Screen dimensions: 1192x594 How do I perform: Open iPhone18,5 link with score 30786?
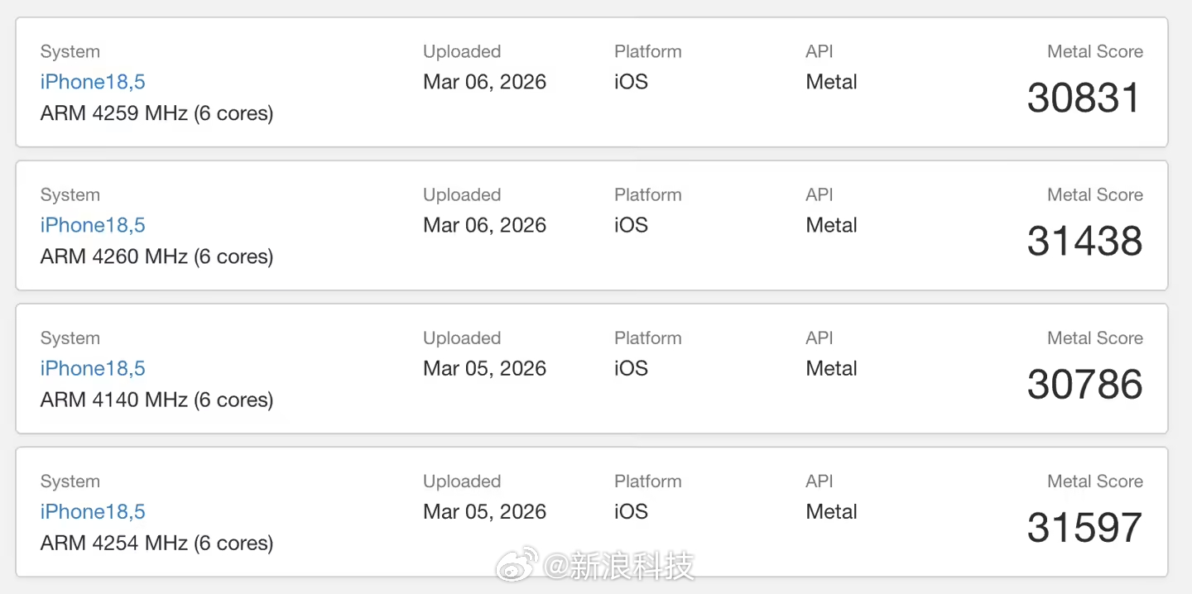pos(93,368)
